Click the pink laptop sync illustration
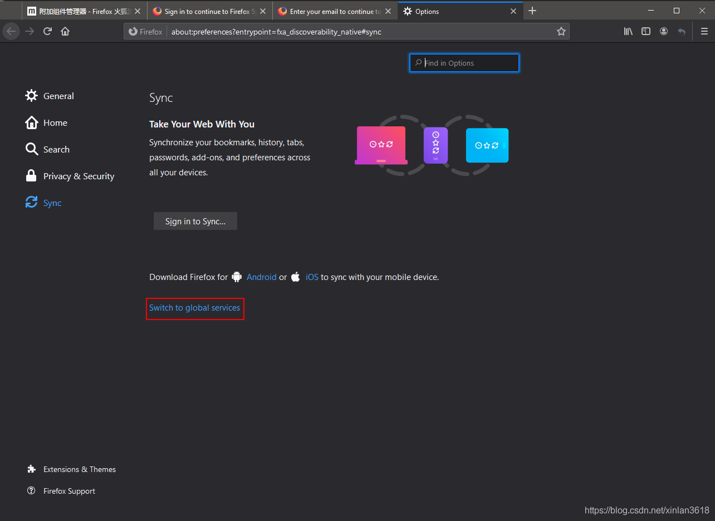 381,145
